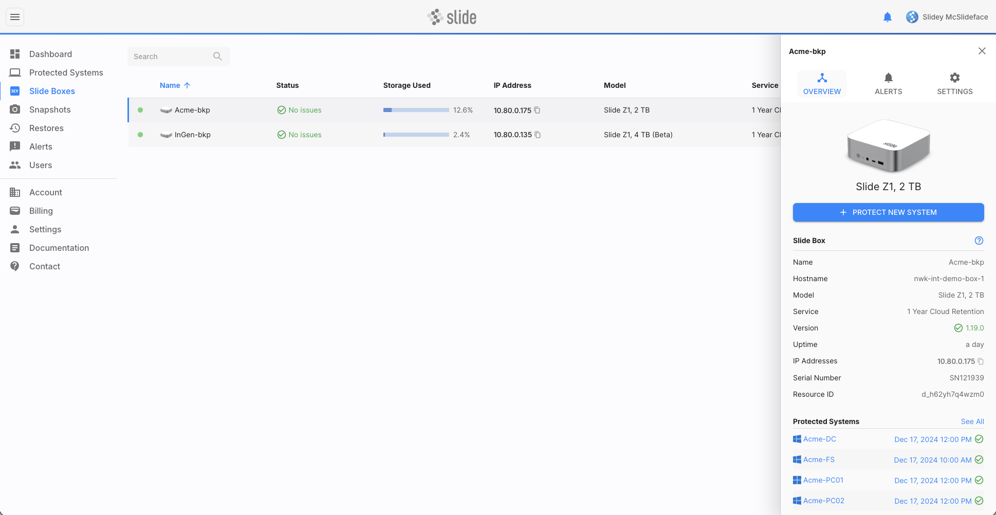996x515 pixels.
Task: Sort by IP Address column header
Action: (x=512, y=85)
